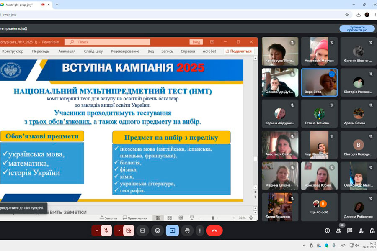Open audio settings arrow next to the microphone
This screenshot has width=377, height=251.
click(x=97, y=231)
